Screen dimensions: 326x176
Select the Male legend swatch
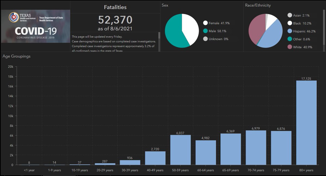pos(205,31)
